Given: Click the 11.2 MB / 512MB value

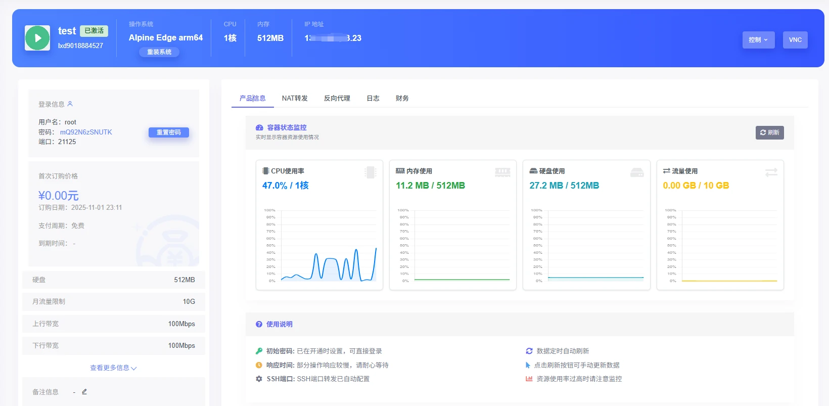Looking at the screenshot, I should (x=430, y=186).
